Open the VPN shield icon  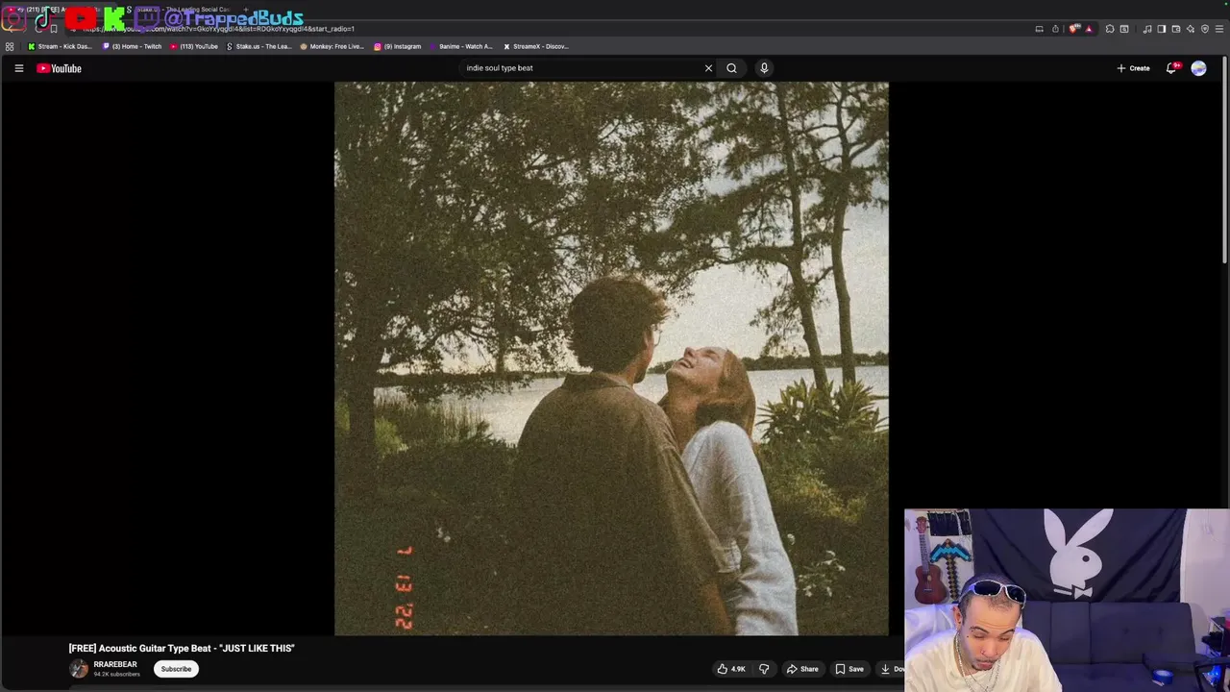[1205, 29]
